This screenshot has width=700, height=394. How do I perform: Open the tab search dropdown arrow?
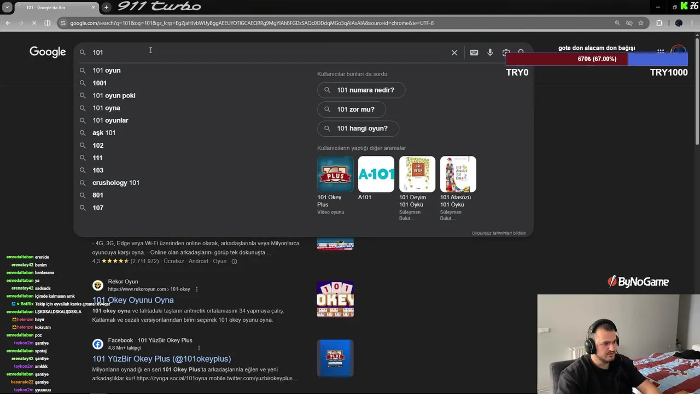click(7, 7)
